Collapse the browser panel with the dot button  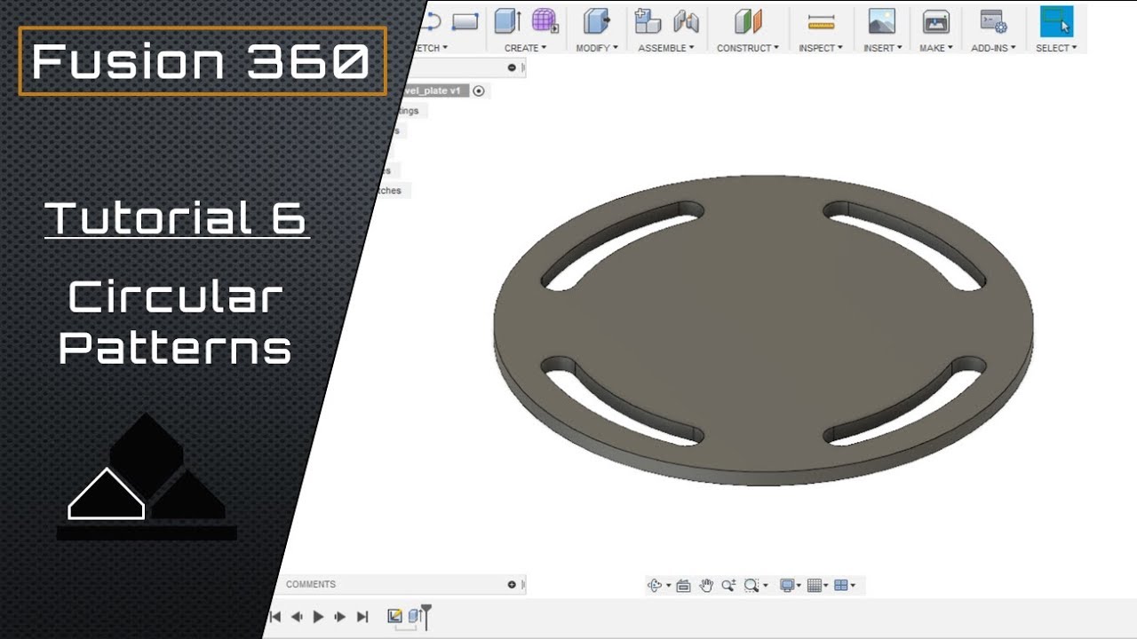click(x=512, y=67)
